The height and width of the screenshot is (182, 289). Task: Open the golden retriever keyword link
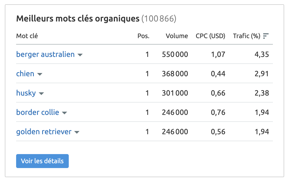click(x=44, y=132)
